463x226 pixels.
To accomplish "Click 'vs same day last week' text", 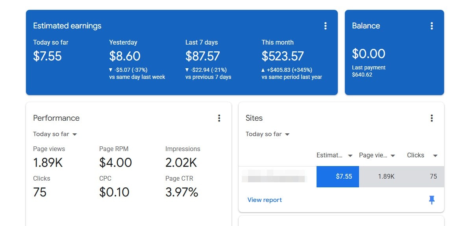I will click(x=137, y=77).
